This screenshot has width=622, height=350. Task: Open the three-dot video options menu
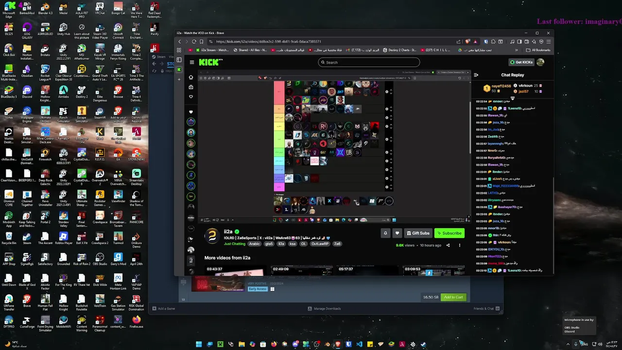point(460,245)
